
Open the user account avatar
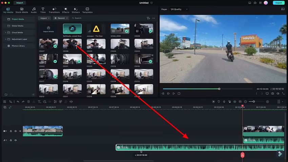266,3
